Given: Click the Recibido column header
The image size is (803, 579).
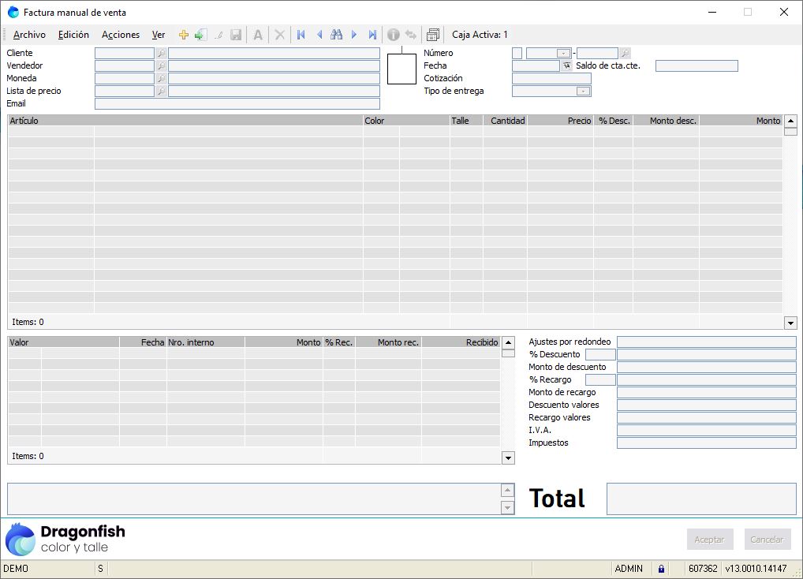Looking at the screenshot, I should coord(461,342).
